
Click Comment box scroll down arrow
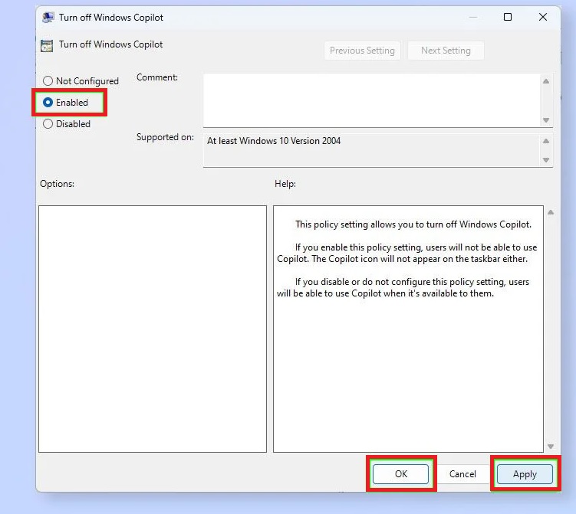(546, 120)
